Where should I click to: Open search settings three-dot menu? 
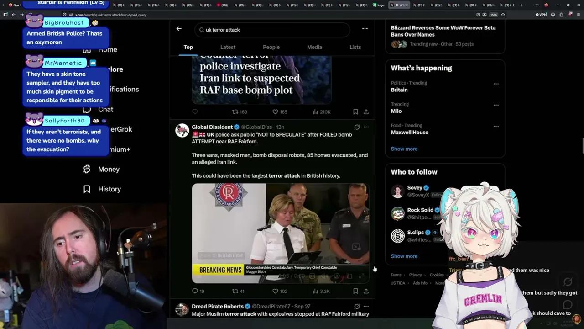[365, 29]
